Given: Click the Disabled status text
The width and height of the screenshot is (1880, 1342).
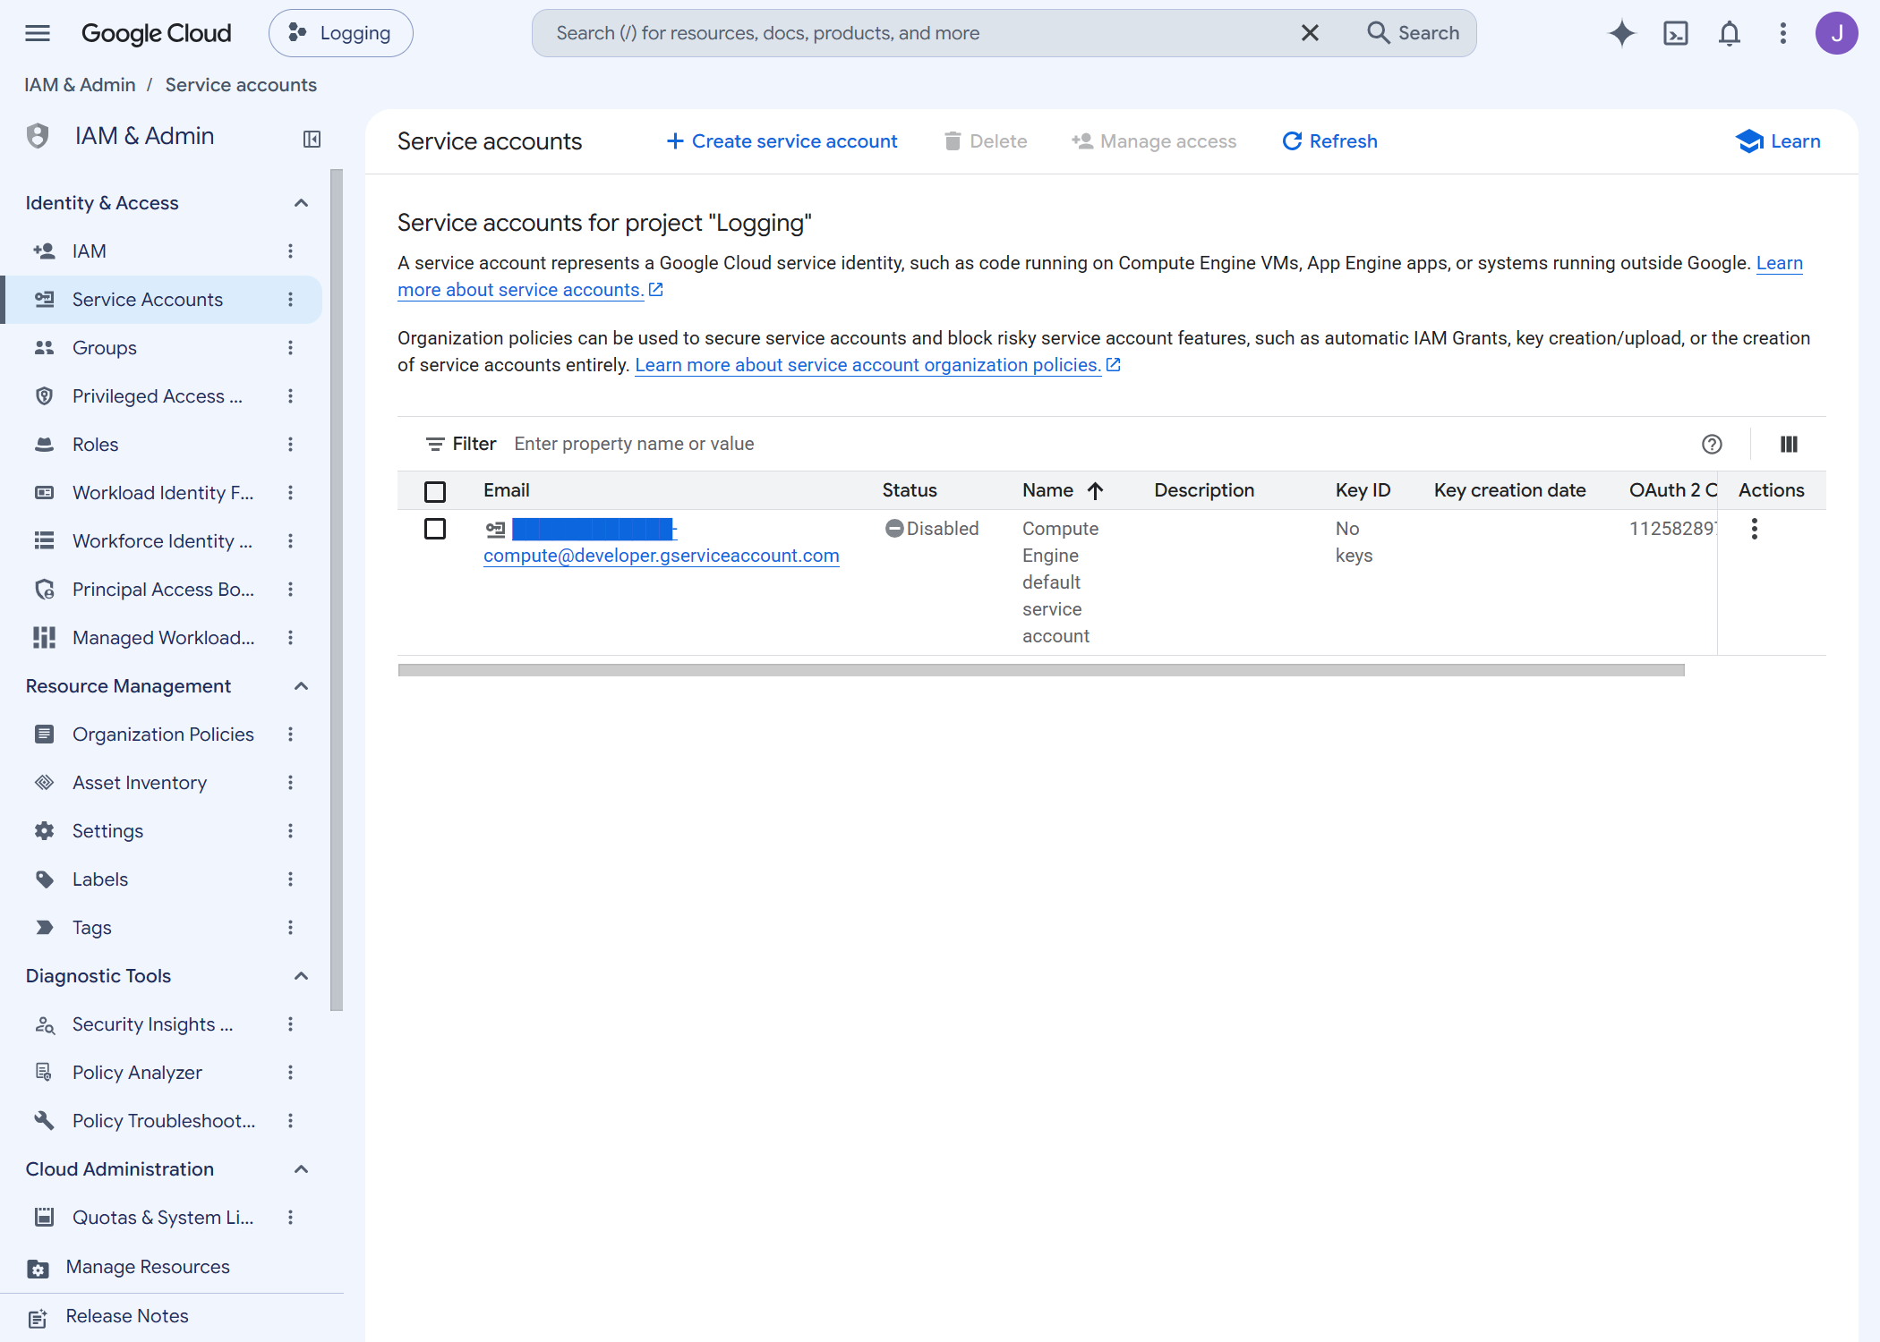Looking at the screenshot, I should click(x=943, y=529).
